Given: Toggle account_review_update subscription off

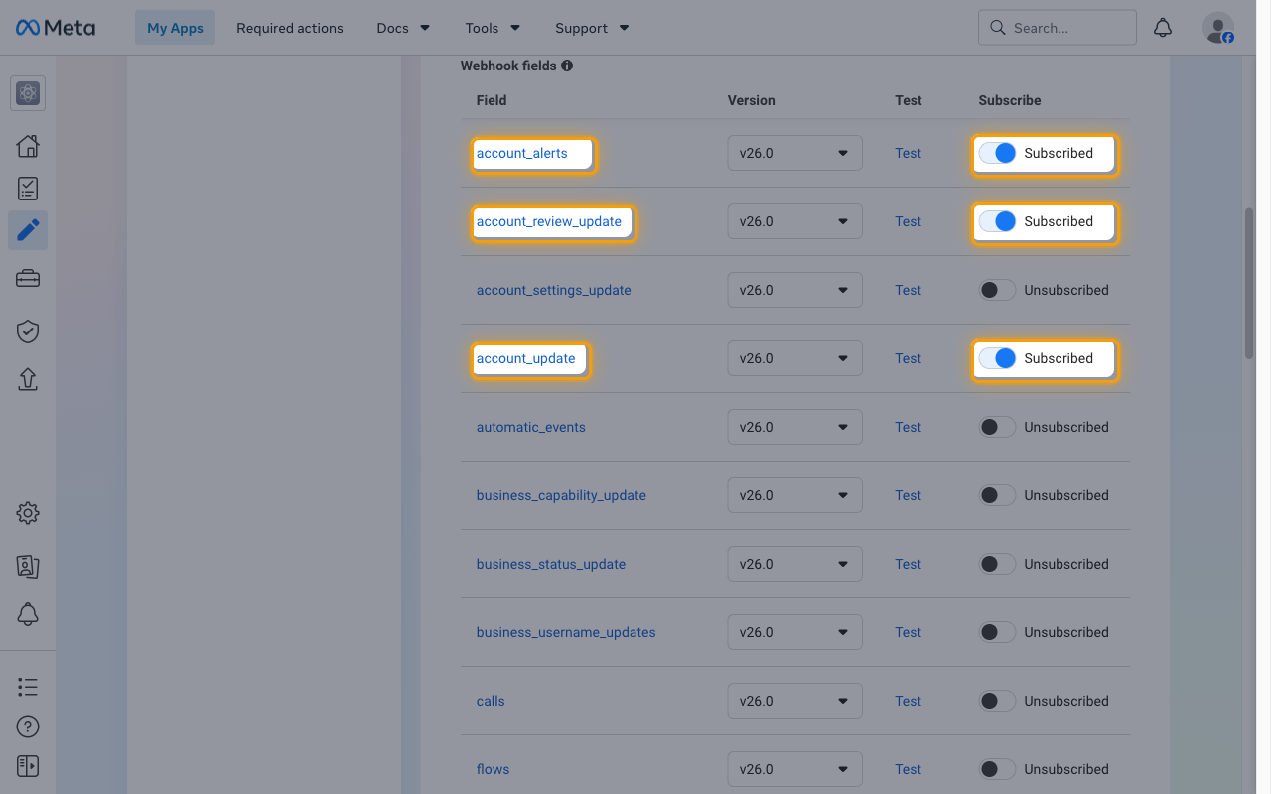Looking at the screenshot, I should point(997,221).
